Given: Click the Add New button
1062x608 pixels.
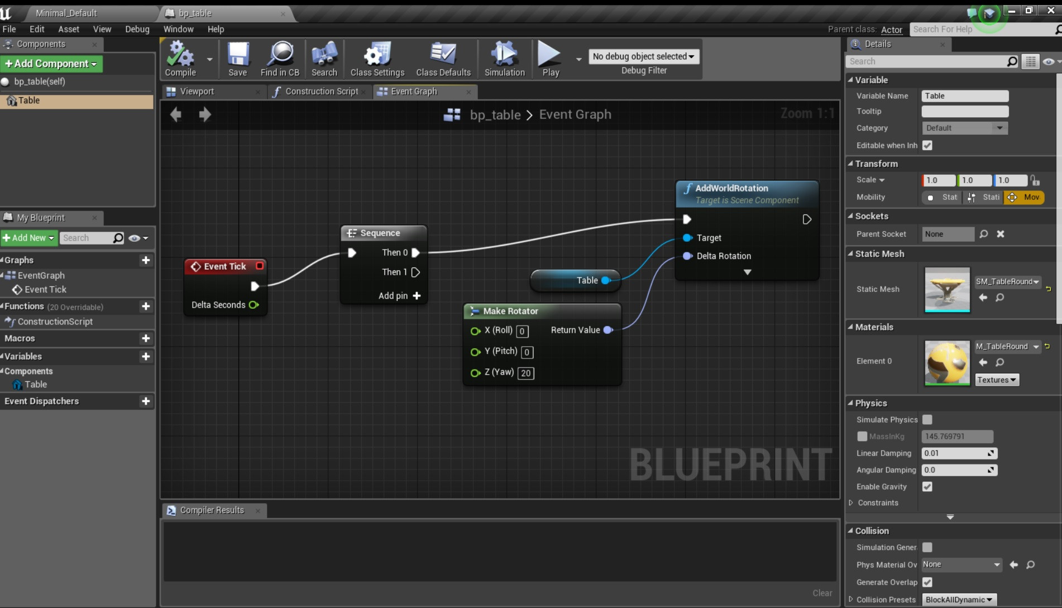Looking at the screenshot, I should tap(28, 238).
